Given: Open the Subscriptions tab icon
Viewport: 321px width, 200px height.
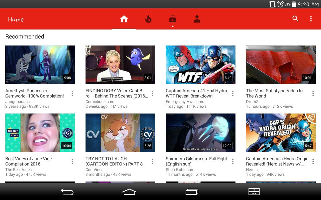Looking at the screenshot, I should 173,19.
